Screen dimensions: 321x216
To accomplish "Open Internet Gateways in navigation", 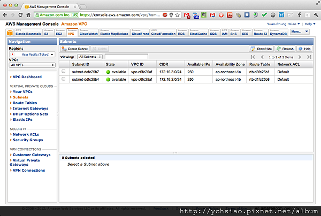I will point(30,109).
